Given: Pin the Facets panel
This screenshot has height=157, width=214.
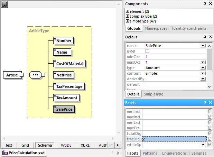Looking at the screenshot, I should [205, 103].
